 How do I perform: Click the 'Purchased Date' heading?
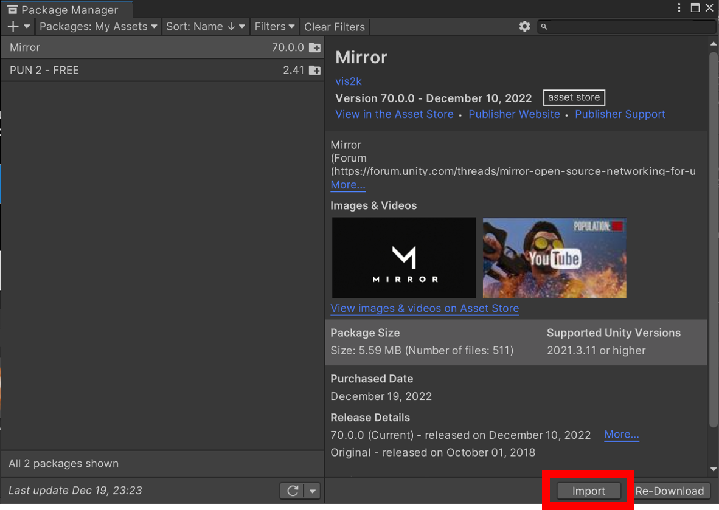[x=372, y=379]
